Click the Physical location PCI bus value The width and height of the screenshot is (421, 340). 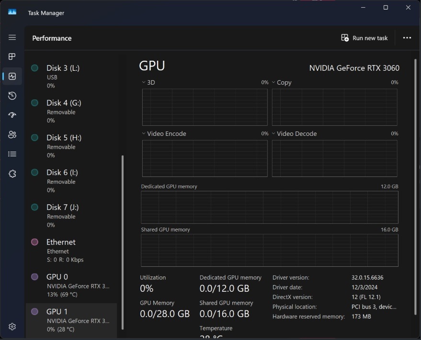point(374,307)
